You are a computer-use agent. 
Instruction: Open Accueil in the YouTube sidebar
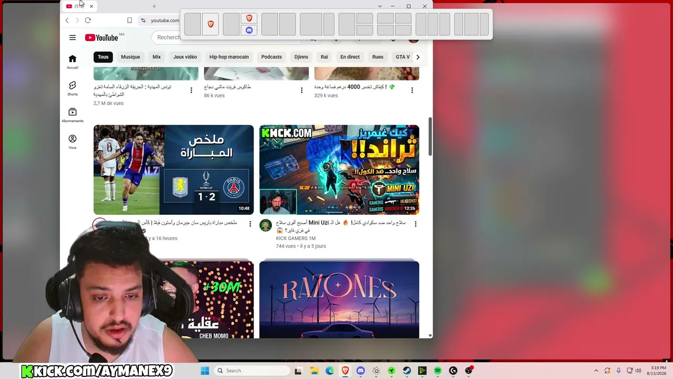click(x=73, y=62)
